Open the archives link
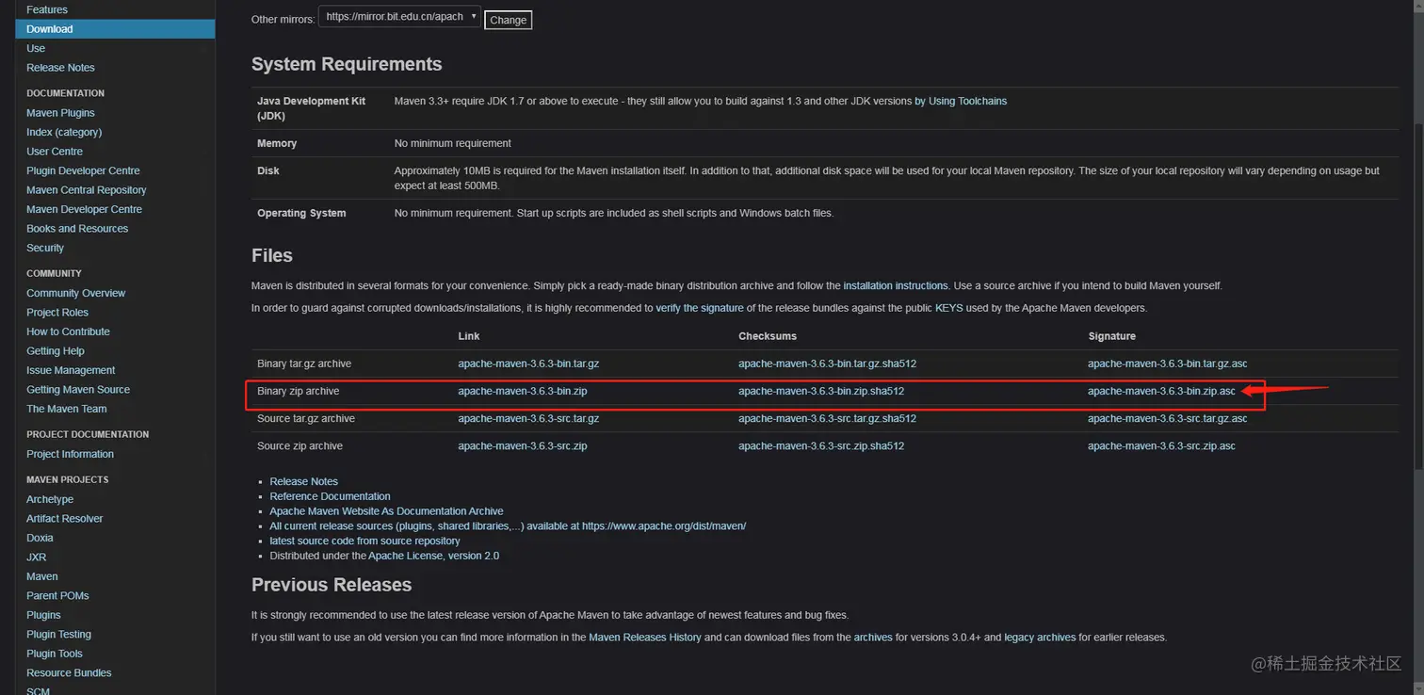1424x695 pixels. point(873,638)
